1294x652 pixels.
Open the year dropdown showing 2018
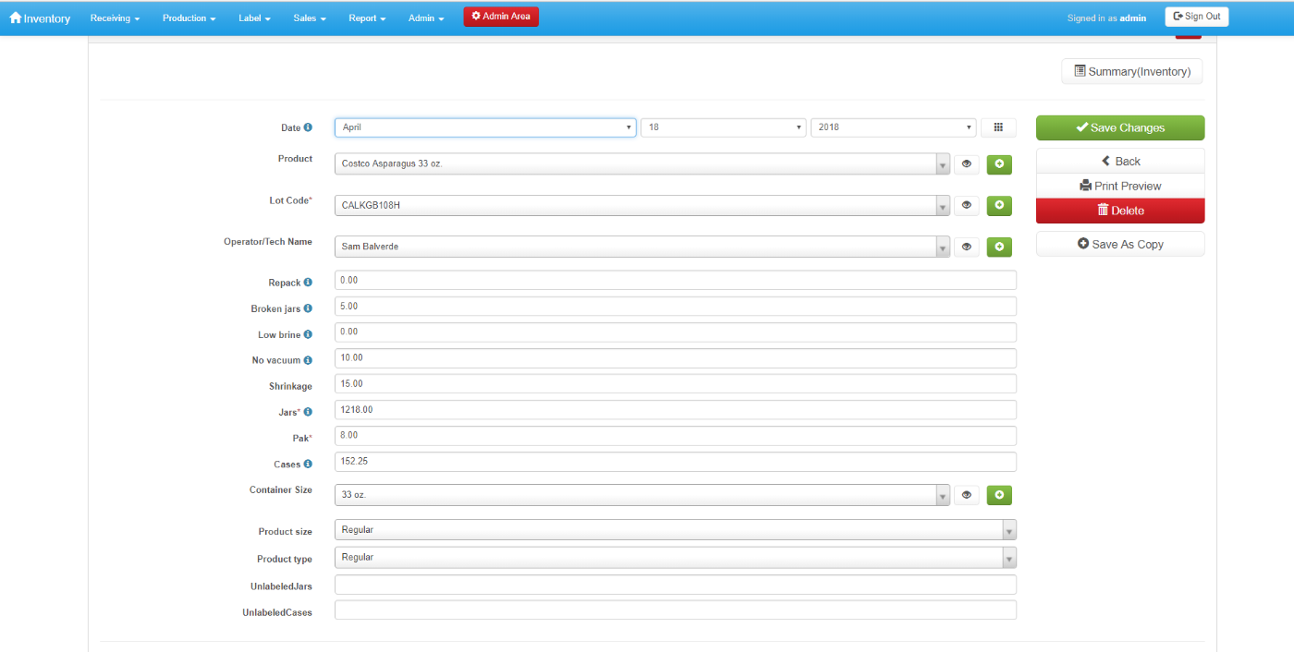[x=894, y=127]
